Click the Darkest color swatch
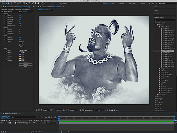177x133 pixels. [x=21, y=52]
